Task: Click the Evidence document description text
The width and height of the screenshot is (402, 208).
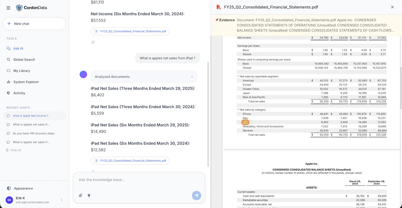Action: [316, 25]
